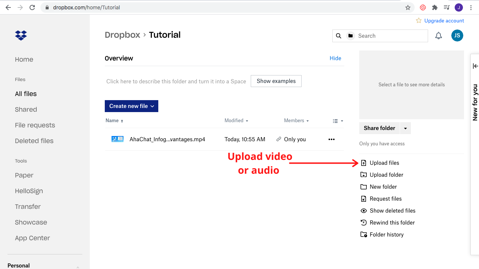Select All files in the sidebar
This screenshot has height=269, width=479.
26,94
